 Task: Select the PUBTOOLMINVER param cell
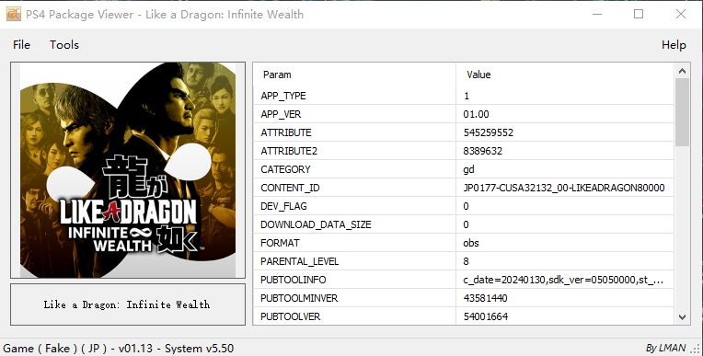coord(354,298)
